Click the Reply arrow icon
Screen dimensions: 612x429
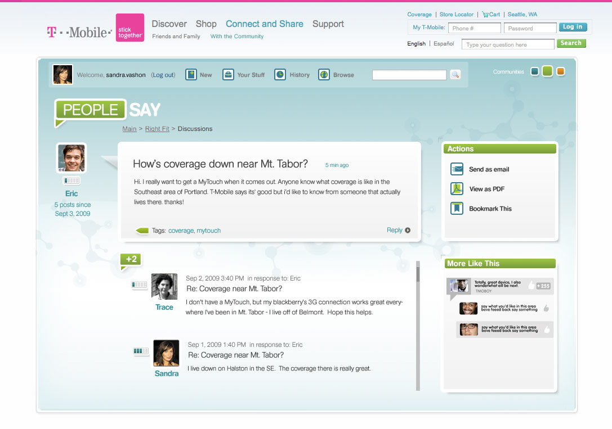[x=408, y=231]
